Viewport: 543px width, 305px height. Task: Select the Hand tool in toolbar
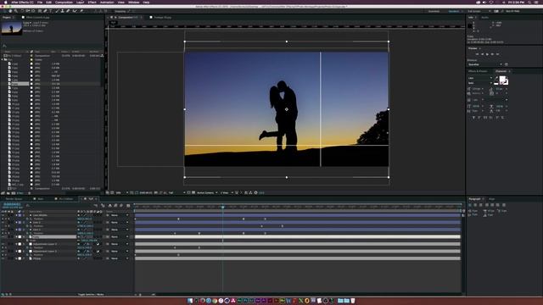pyautogui.click(x=10, y=11)
